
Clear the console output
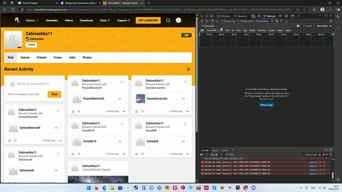coord(207,155)
